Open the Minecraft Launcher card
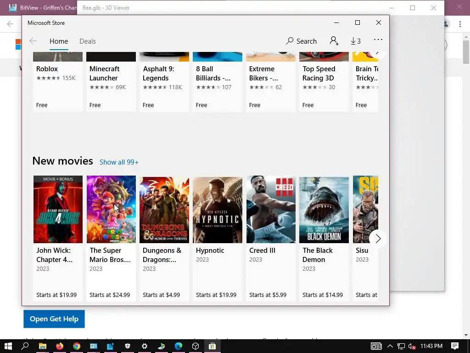The width and height of the screenshot is (470, 353). tap(111, 82)
